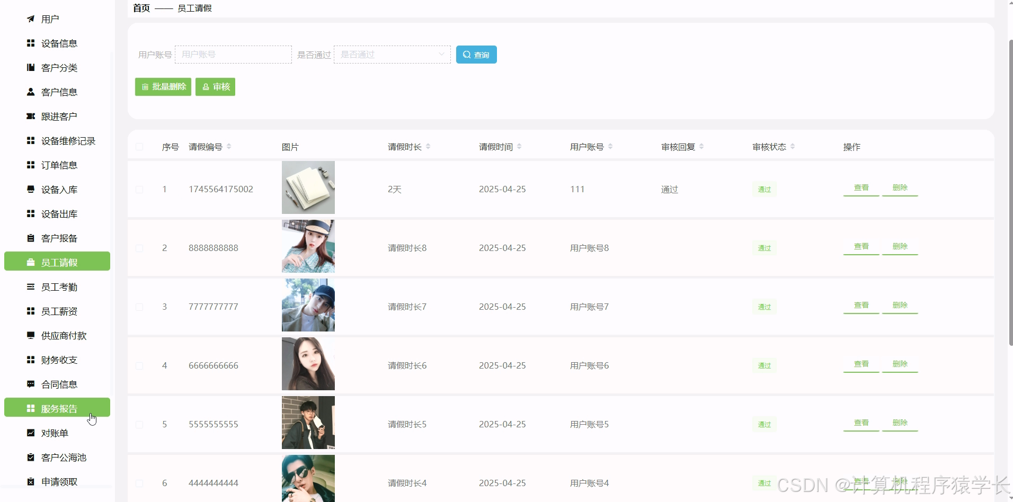The height and width of the screenshot is (502, 1013).
Task: Check the row checkbox for 4444444444
Action: tap(139, 483)
